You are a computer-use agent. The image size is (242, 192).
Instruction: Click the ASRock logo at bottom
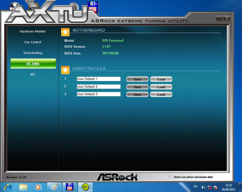117,177
